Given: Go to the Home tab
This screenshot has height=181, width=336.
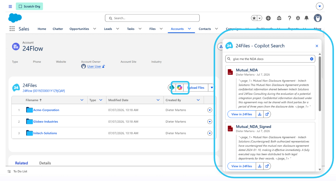Looking at the screenshot, I should [x=42, y=29].
